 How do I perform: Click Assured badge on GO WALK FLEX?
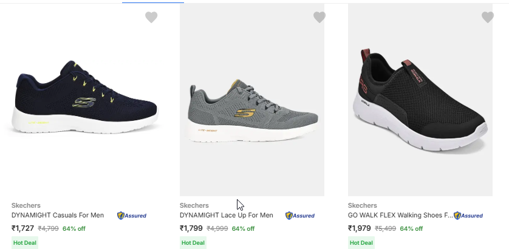pos(468,216)
